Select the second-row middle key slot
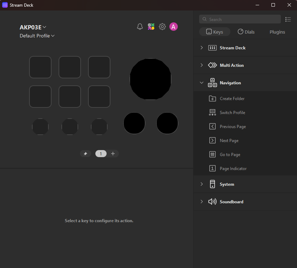 [x=70, y=97]
